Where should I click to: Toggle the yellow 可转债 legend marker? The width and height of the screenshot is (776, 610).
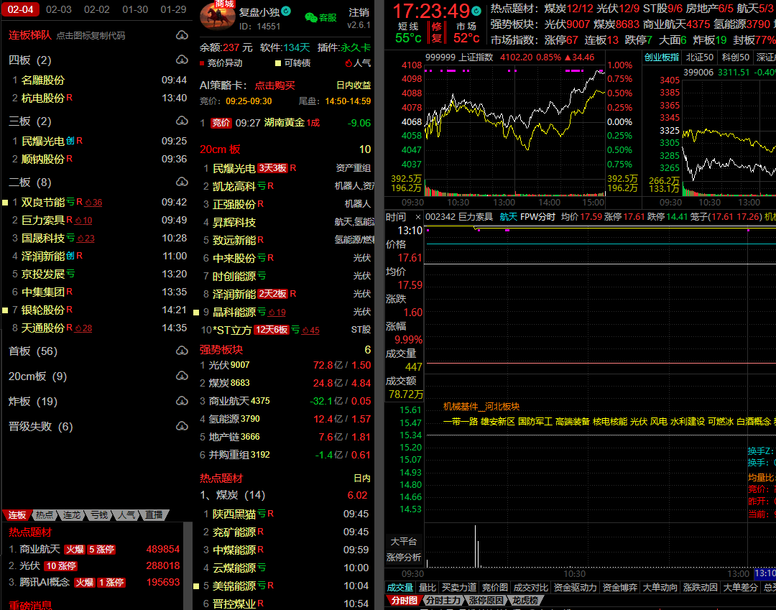[x=278, y=63]
